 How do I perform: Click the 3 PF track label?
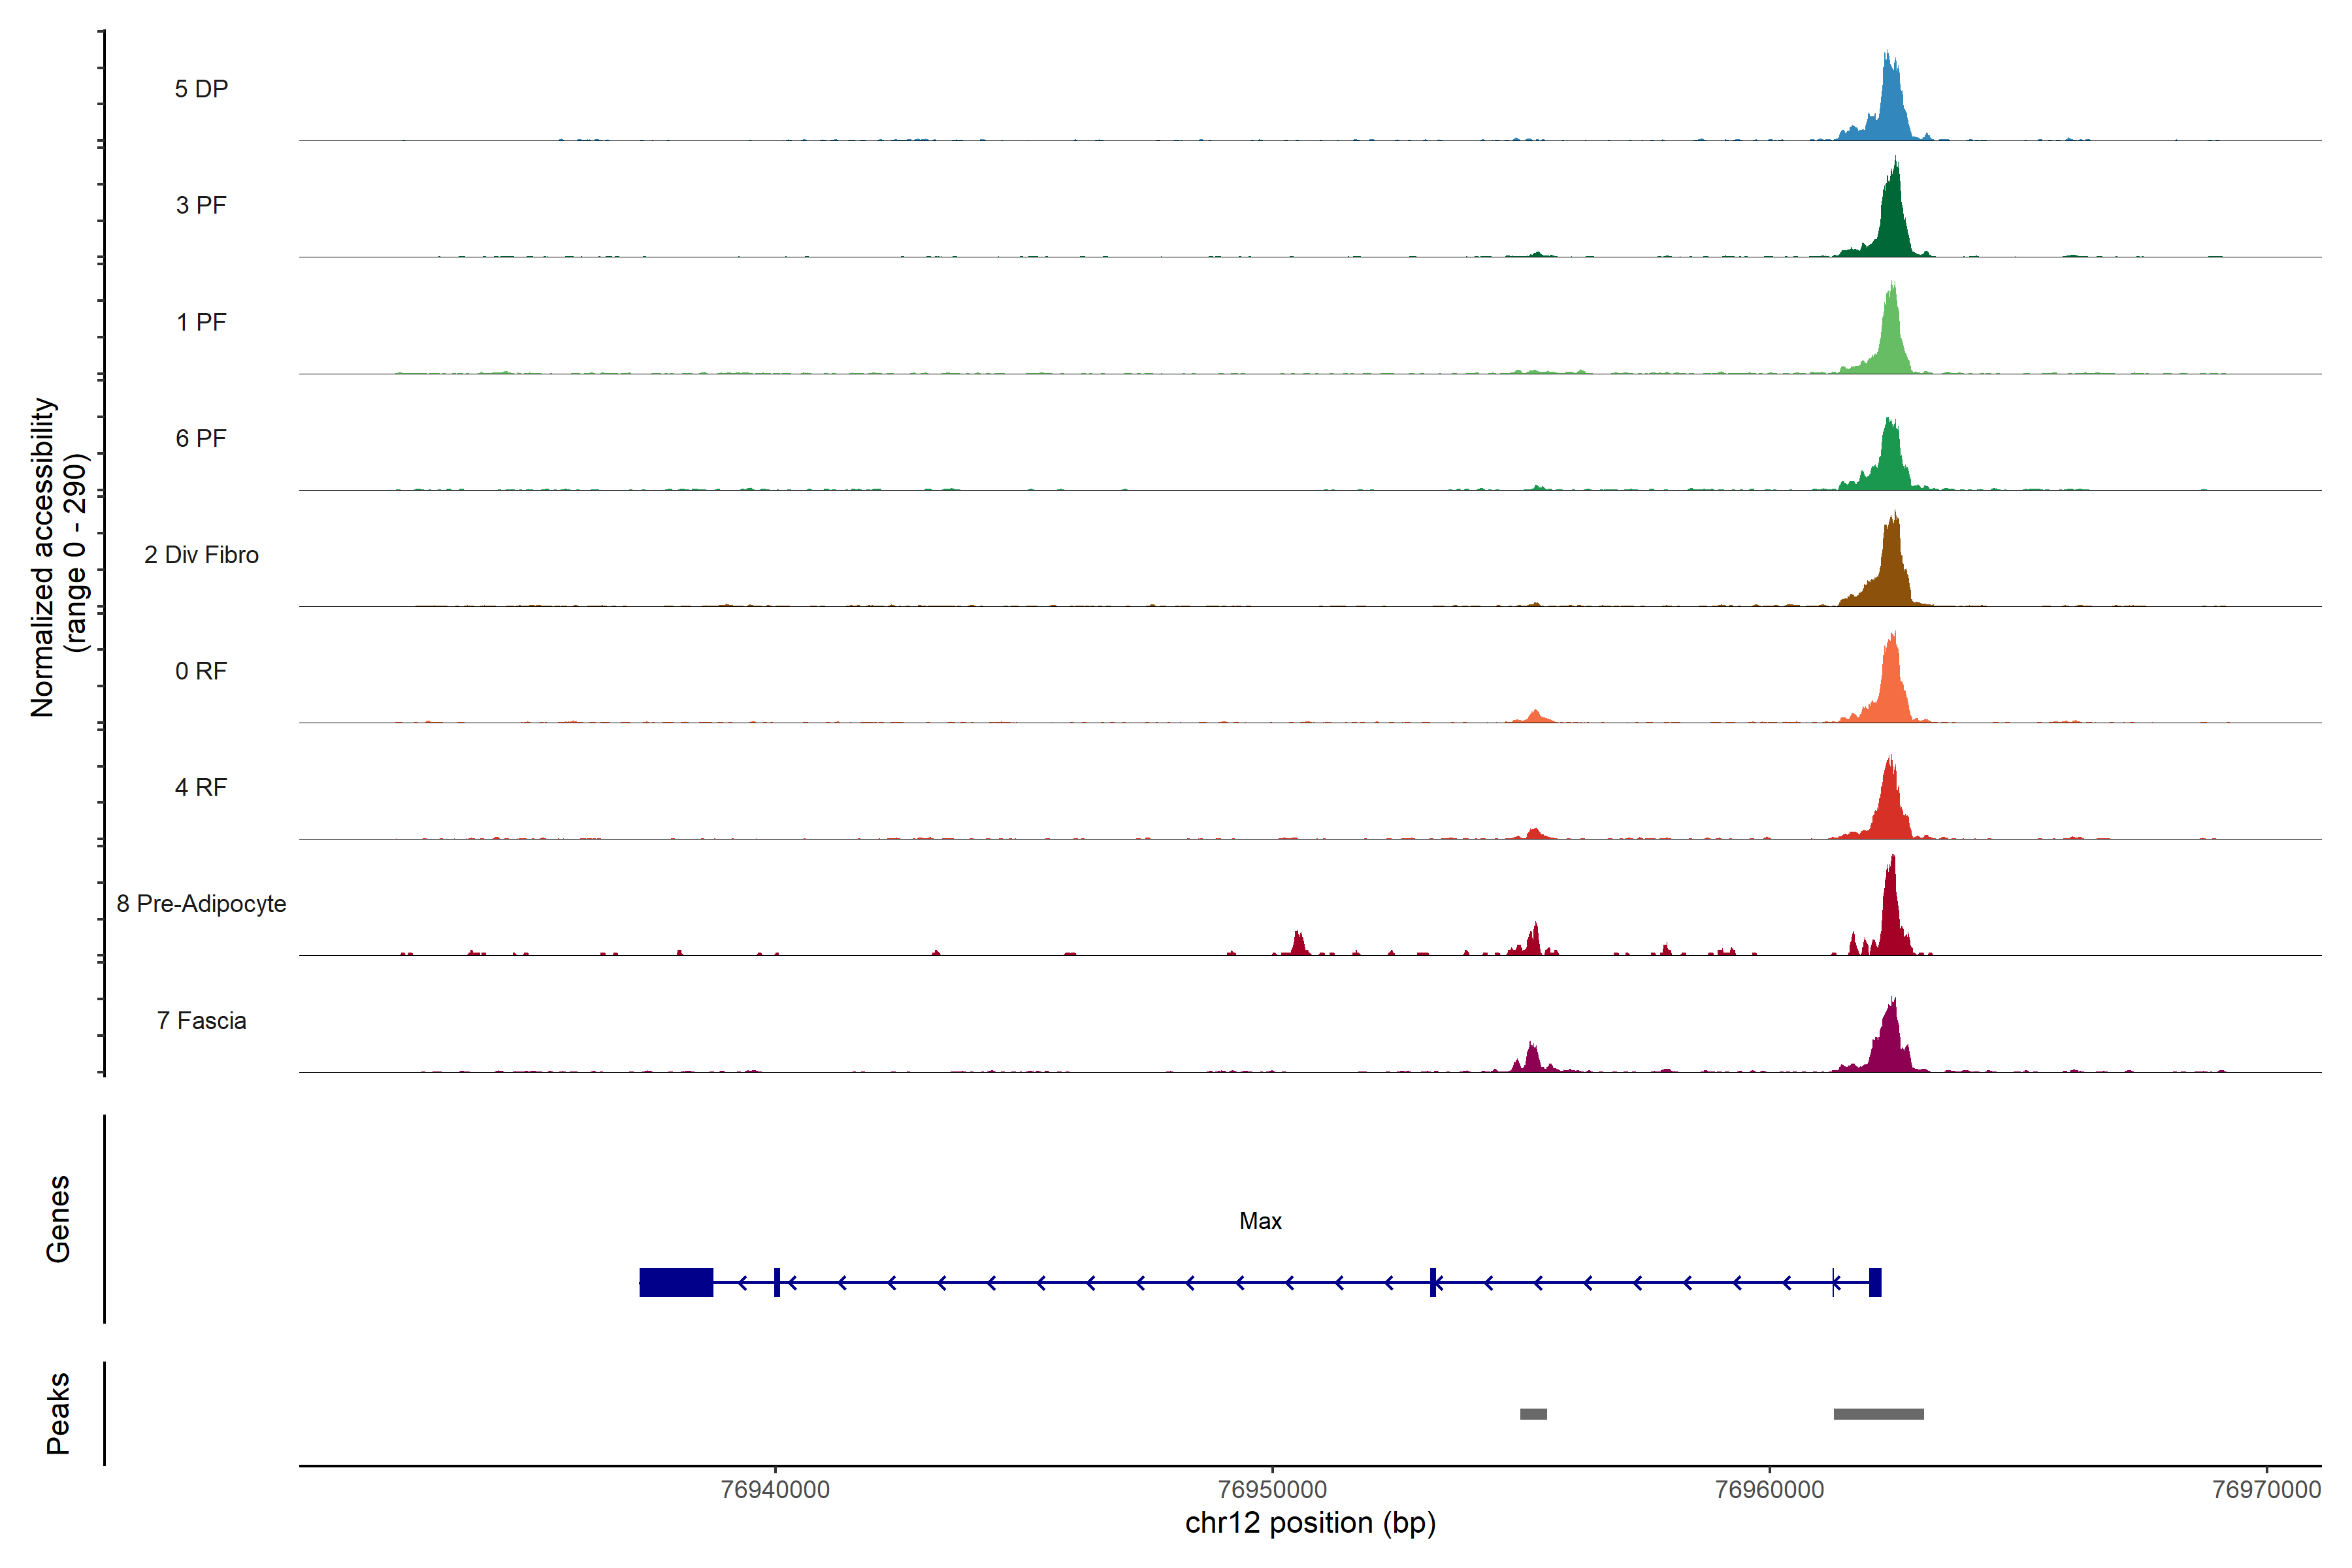201,205
